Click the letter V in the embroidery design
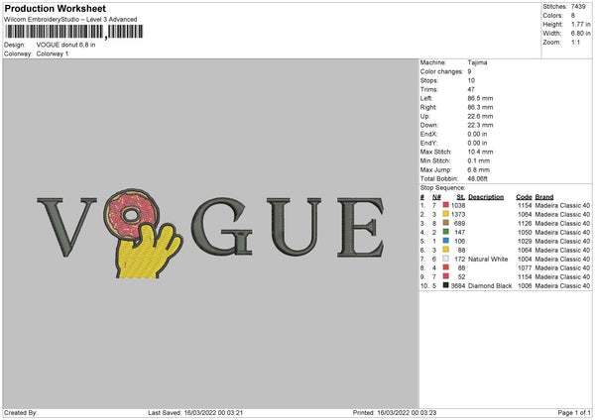The width and height of the screenshot is (595, 420). click(66, 227)
